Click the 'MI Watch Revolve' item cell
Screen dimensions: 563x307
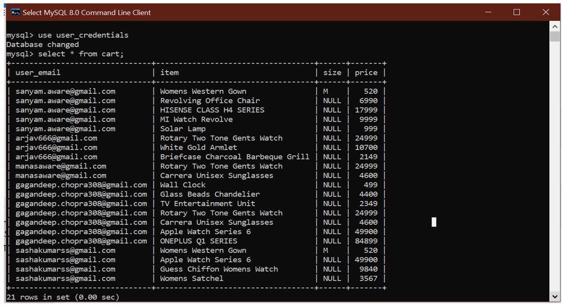pos(196,119)
